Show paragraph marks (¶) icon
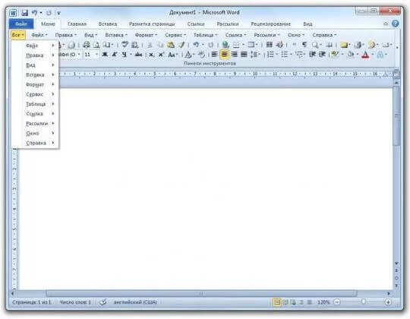The width and height of the screenshot is (410, 319). tap(304, 45)
